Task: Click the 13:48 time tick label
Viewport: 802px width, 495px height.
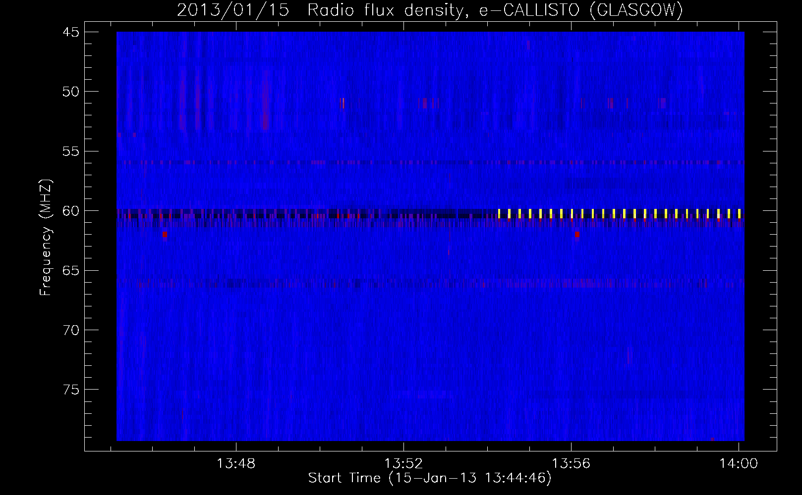Action: coord(236,464)
